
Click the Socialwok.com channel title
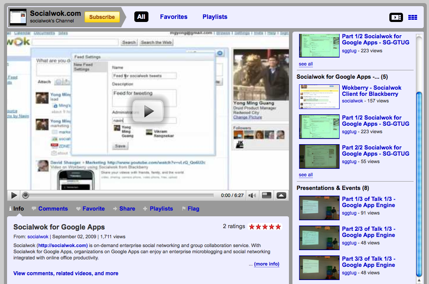point(55,13)
